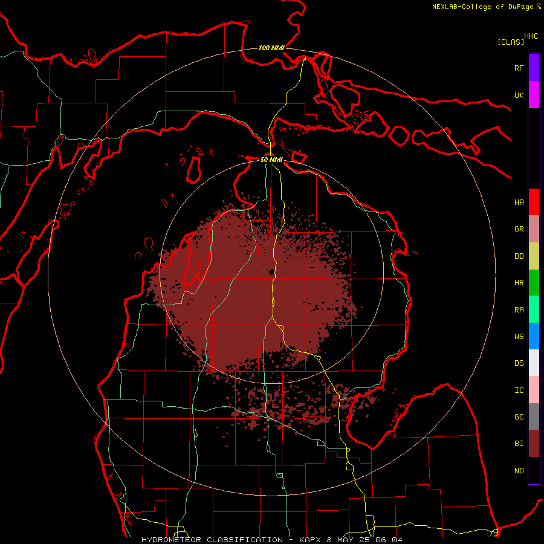Click the "BI" legend label
This screenshot has height=544, width=544.
pos(519,444)
